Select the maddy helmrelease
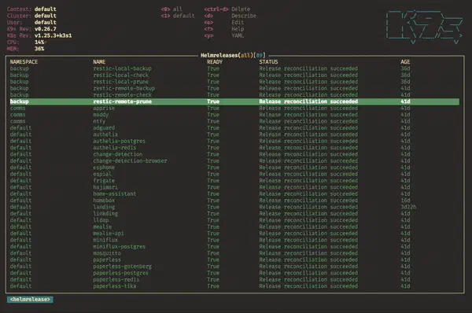Screen dimensions: 472x313 click(234, 115)
